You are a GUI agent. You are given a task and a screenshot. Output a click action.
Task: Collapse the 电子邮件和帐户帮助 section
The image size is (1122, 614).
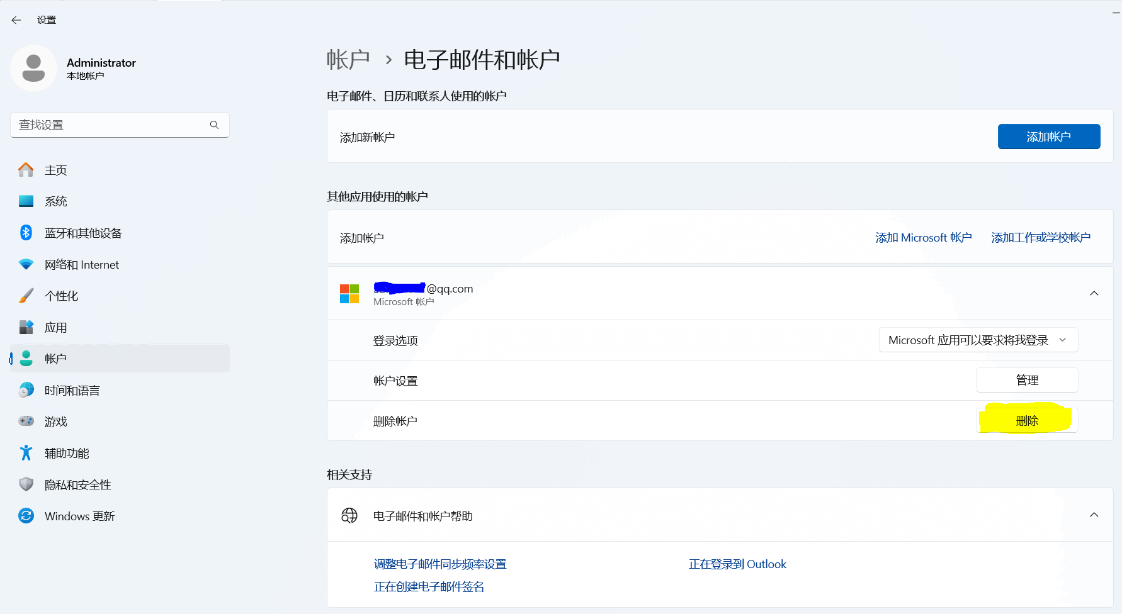pos(1094,515)
